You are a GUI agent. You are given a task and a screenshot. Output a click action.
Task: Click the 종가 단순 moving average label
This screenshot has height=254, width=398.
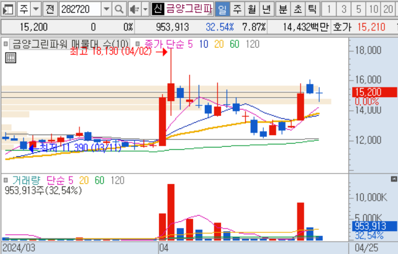pos(164,44)
